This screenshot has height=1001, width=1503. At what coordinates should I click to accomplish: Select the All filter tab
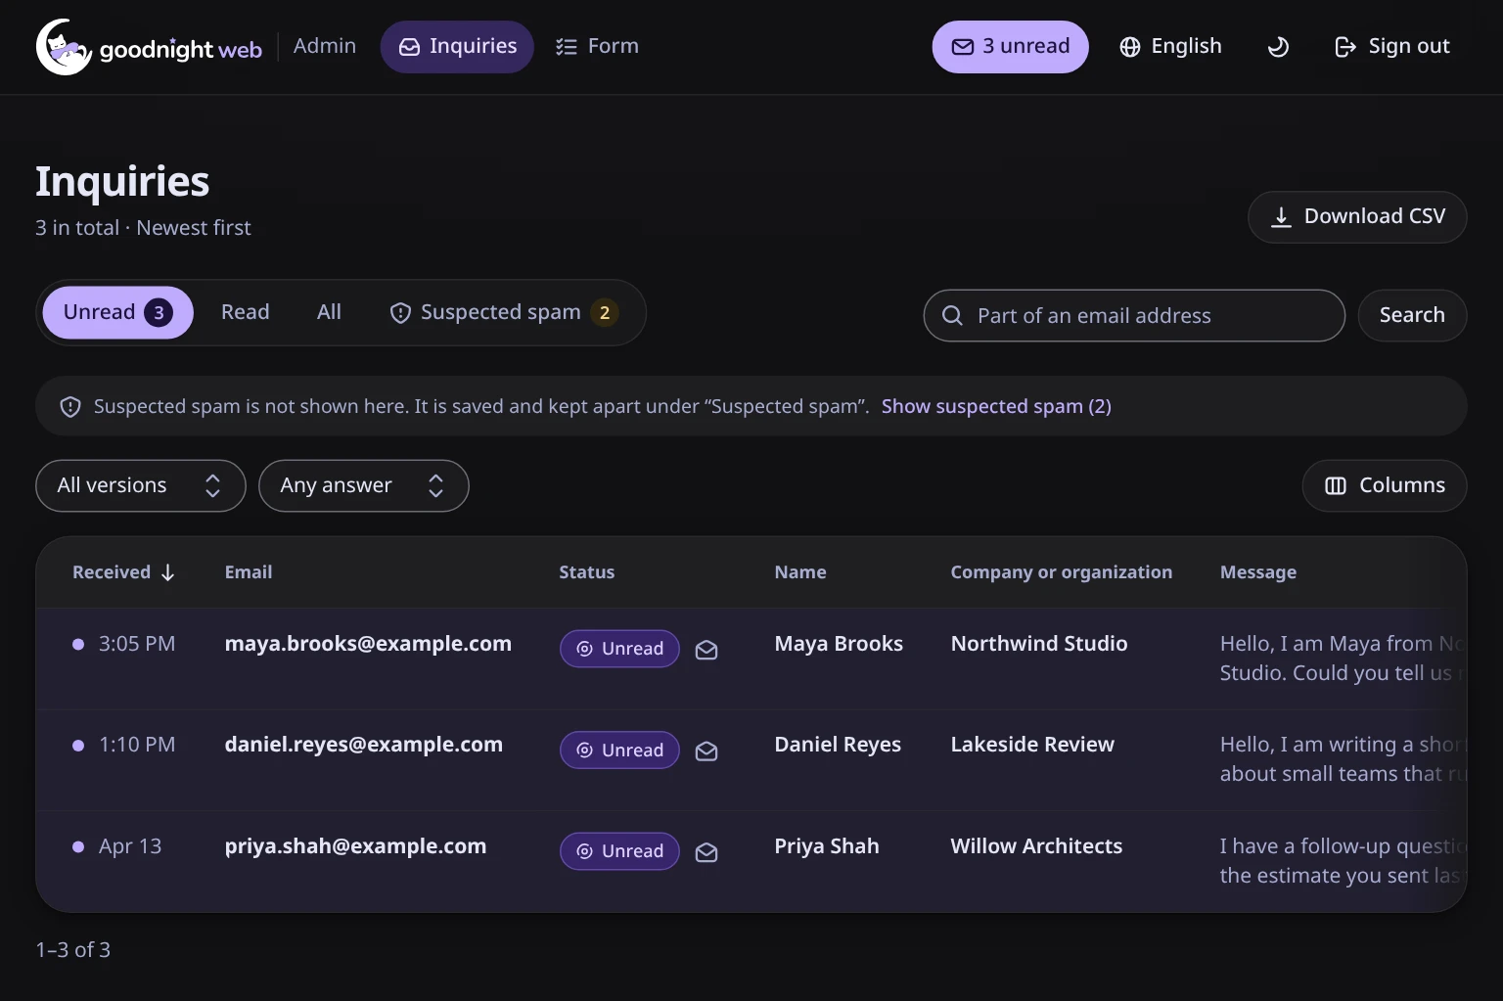click(x=329, y=312)
